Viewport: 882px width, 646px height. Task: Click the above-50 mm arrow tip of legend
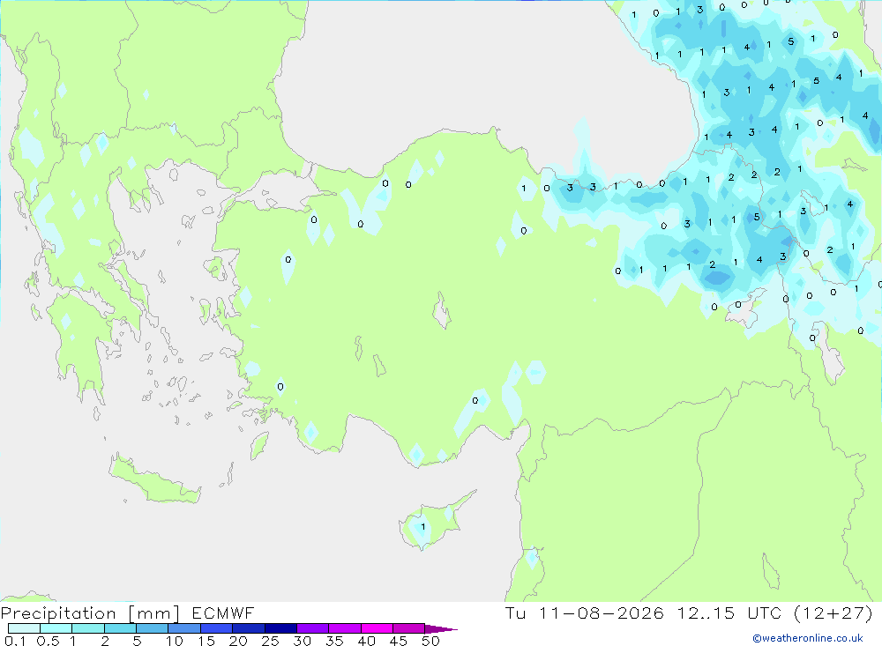442,628
